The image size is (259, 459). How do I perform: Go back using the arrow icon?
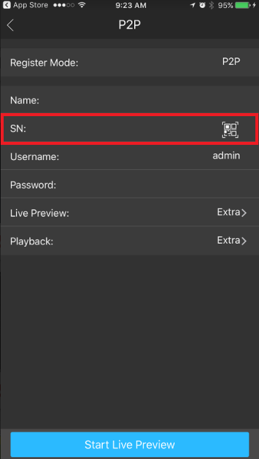pyautogui.click(x=10, y=26)
